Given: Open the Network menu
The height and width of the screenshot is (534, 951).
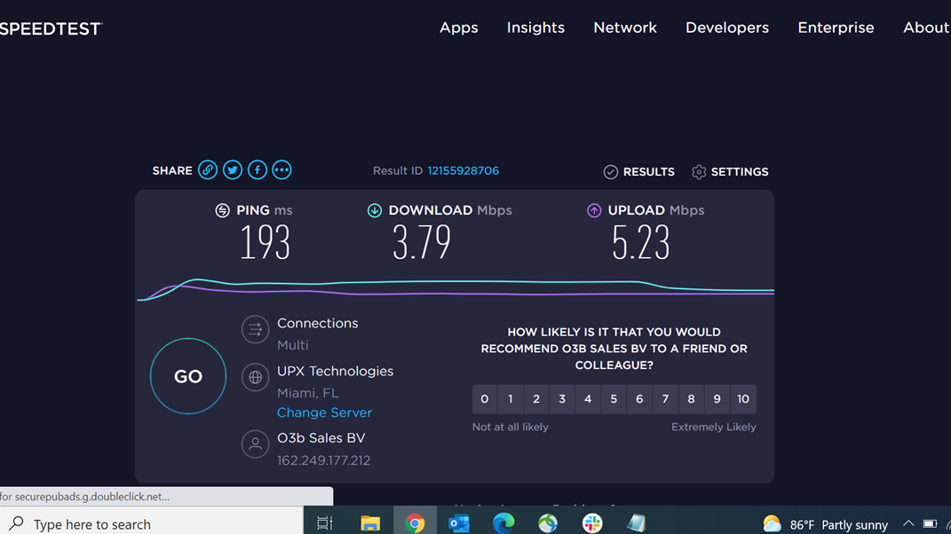Looking at the screenshot, I should tap(625, 27).
